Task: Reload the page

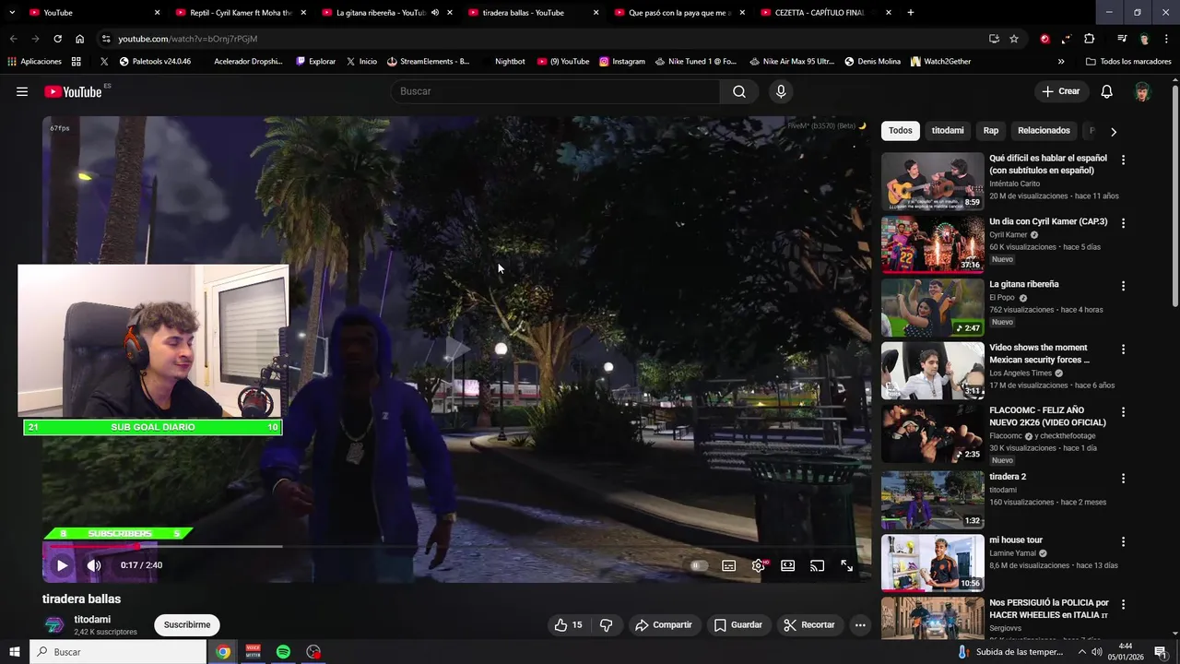Action: click(x=57, y=39)
